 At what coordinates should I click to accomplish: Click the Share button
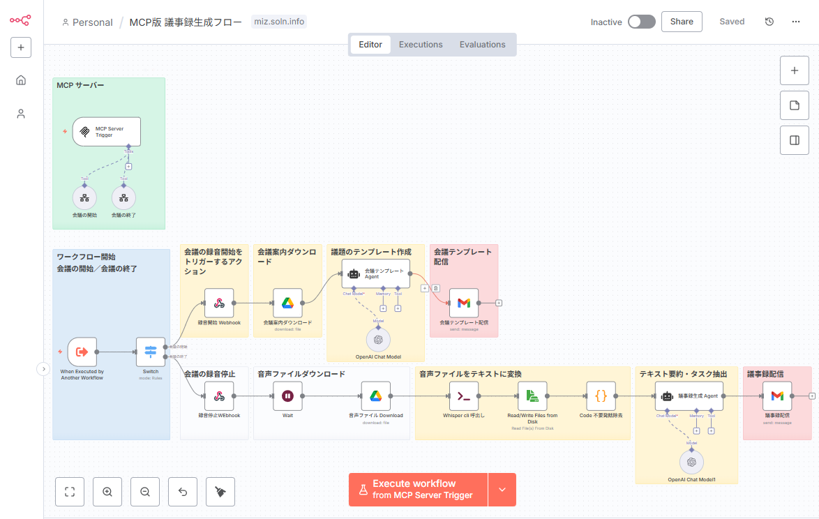(682, 22)
